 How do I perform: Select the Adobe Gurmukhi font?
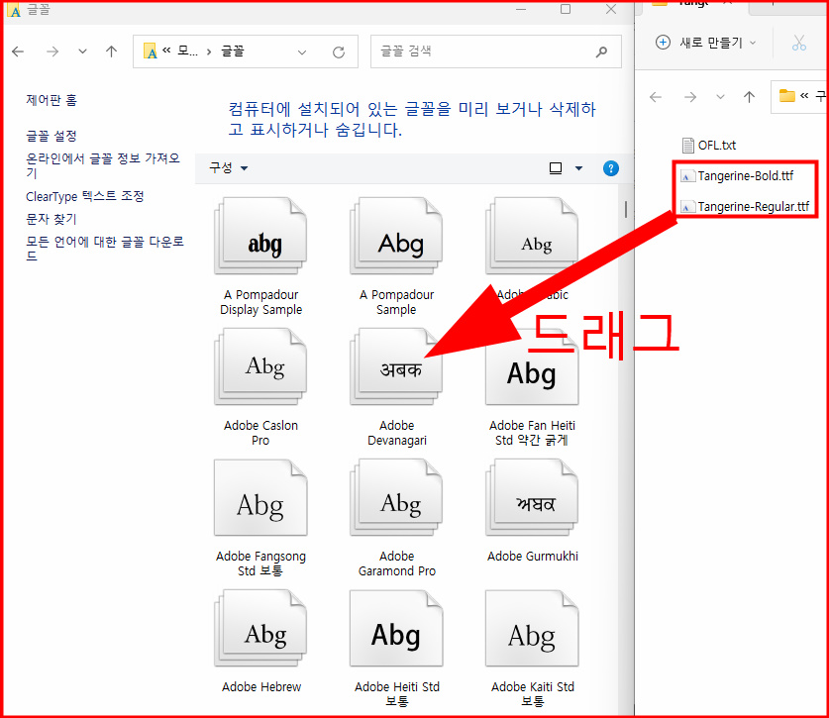coord(532,511)
